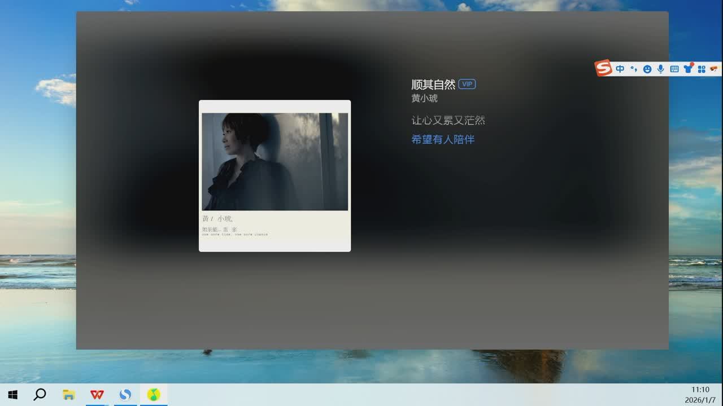Start voice input with microphone icon
The height and width of the screenshot is (406, 723).
coord(660,69)
